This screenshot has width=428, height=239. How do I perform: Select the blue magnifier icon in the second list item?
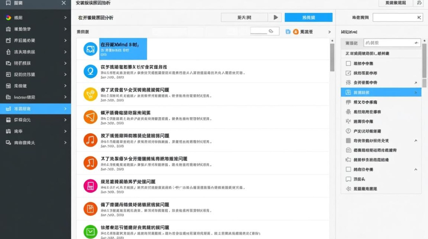90,71
